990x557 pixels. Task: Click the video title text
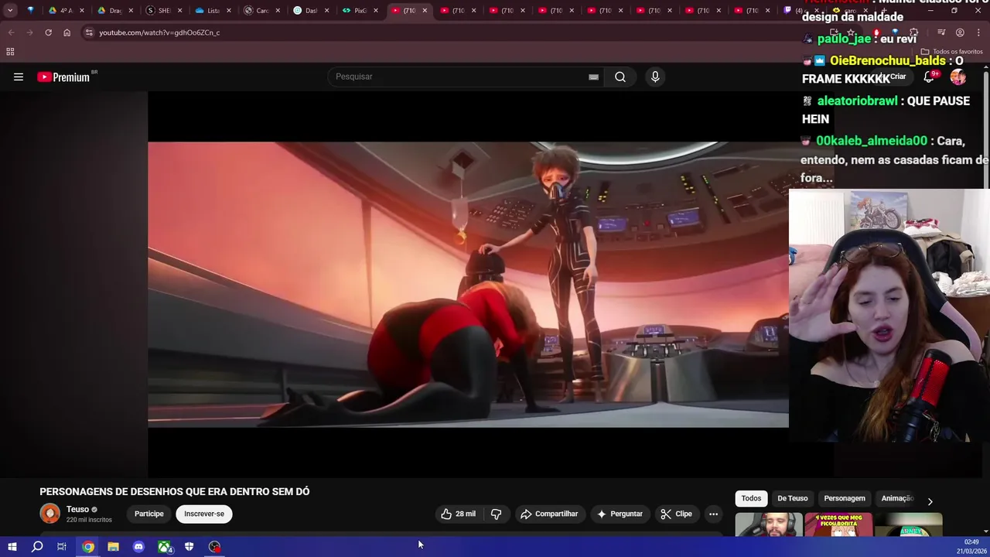pyautogui.click(x=175, y=491)
